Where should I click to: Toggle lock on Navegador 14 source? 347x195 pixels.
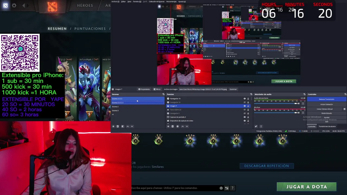pyautogui.click(x=248, y=99)
